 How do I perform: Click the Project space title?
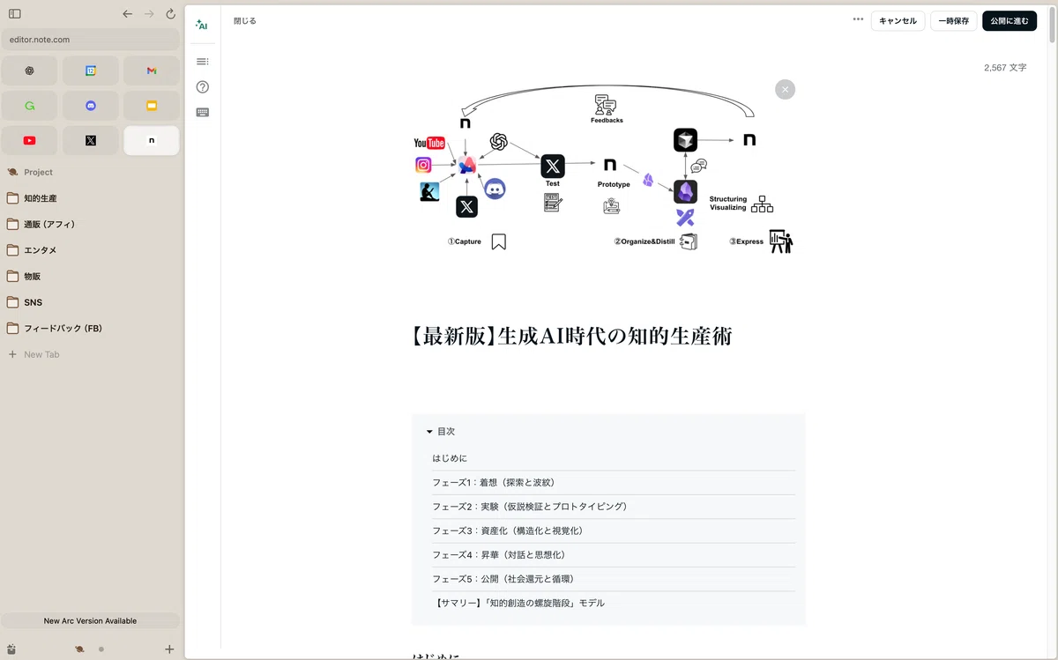[38, 173]
